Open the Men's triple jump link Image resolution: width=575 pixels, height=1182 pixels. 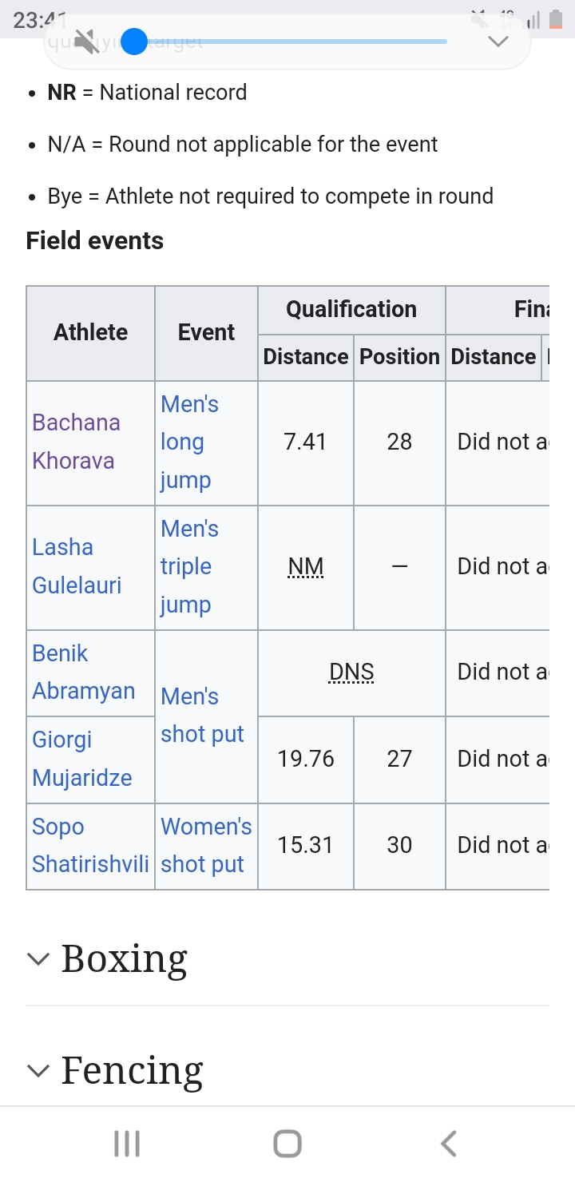point(189,566)
